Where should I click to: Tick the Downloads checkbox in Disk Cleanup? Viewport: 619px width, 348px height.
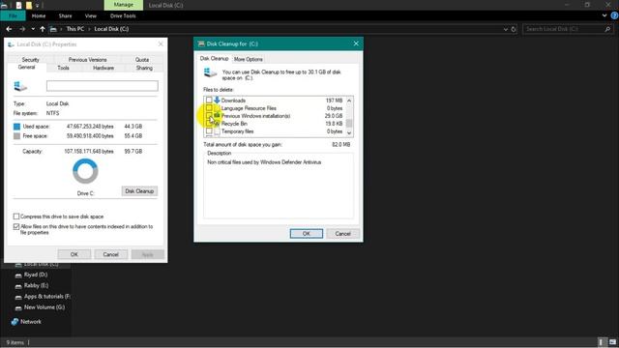[209, 101]
